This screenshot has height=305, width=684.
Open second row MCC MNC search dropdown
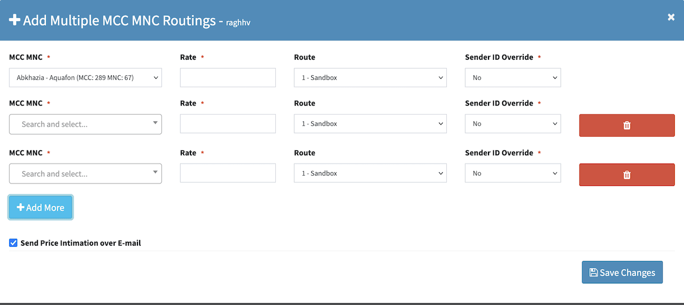[x=85, y=124]
